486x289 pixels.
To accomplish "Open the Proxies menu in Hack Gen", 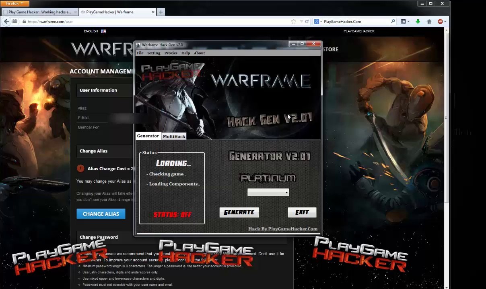I will pos(171,53).
